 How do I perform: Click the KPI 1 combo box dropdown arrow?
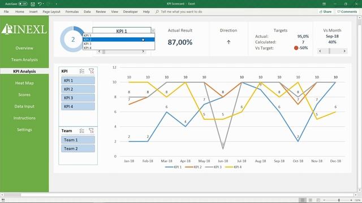tap(153, 31)
